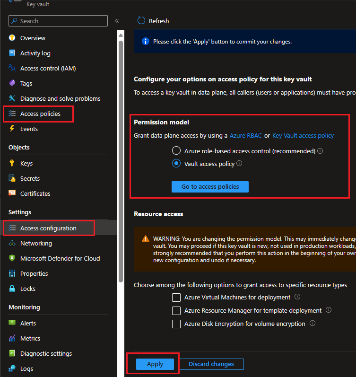Click the info icon beside Vault access policy

[x=239, y=164]
